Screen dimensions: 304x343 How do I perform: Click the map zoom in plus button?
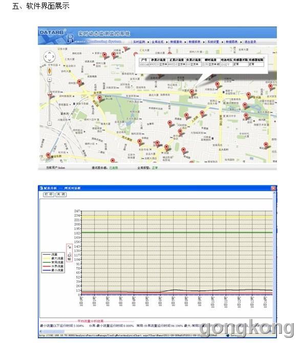coord(50,79)
